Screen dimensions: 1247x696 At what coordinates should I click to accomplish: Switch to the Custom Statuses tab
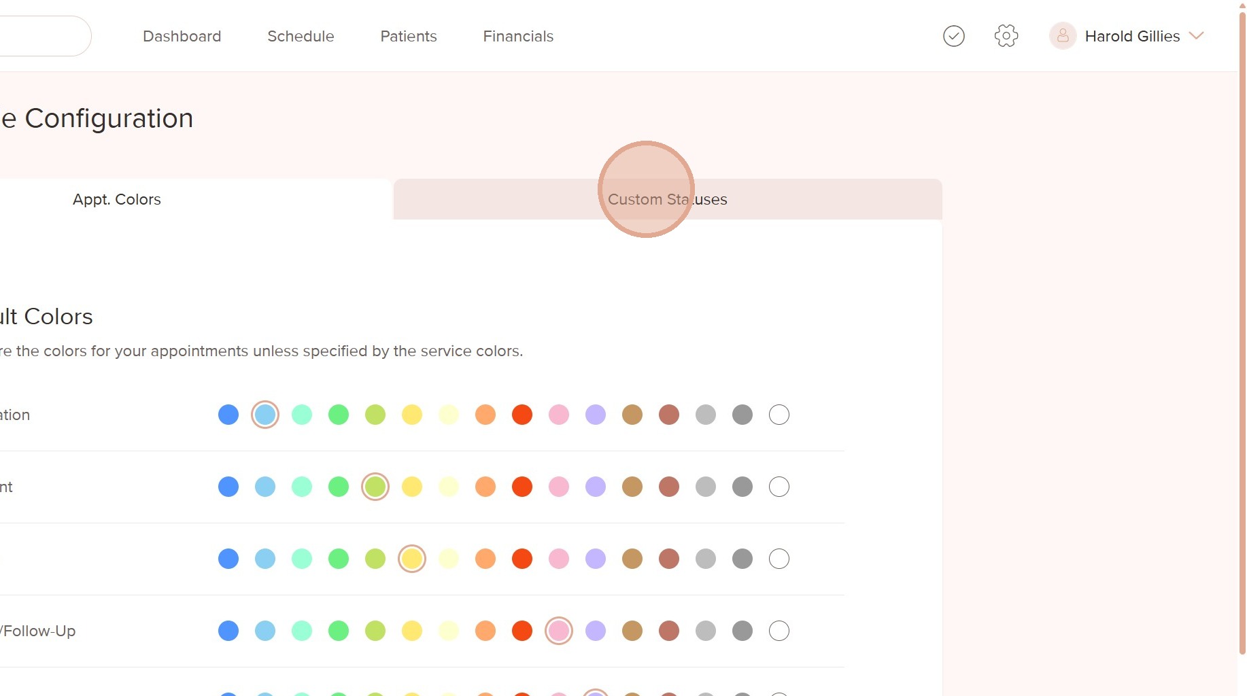668,199
